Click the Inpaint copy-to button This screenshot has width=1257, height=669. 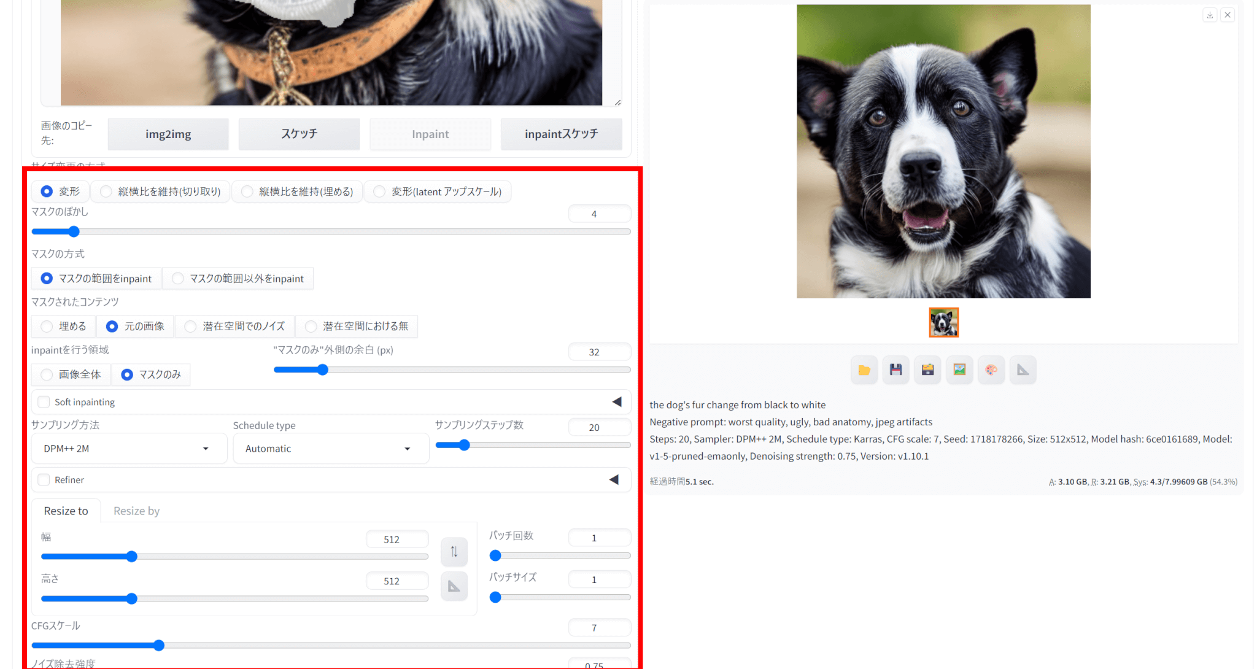[430, 134]
